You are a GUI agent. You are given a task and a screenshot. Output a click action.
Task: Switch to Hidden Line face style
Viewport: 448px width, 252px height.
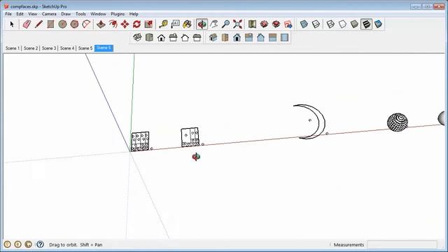(342, 24)
